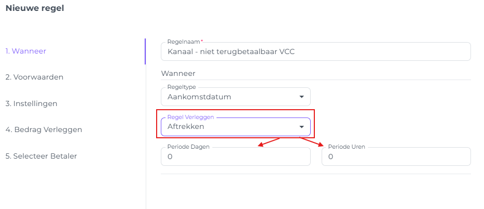Click the Aftrekken selected value
Viewport: 484px width, 209px height.
pos(186,127)
